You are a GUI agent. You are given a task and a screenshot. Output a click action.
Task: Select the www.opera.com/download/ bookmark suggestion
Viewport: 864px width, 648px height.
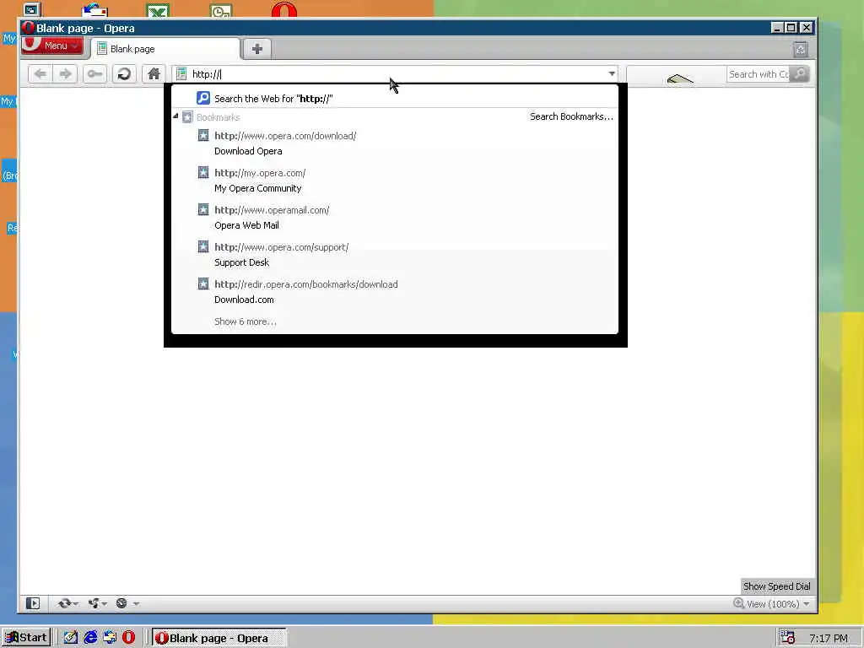tap(285, 136)
